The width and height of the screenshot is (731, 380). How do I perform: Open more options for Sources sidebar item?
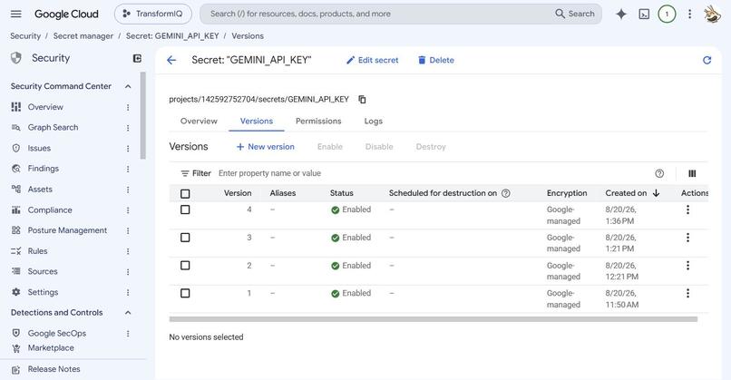tap(128, 272)
